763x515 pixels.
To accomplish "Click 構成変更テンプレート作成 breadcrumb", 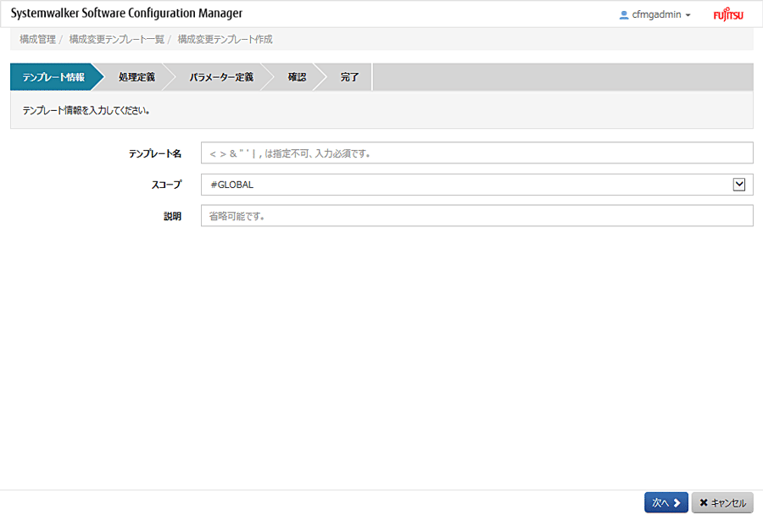I will click(x=225, y=40).
